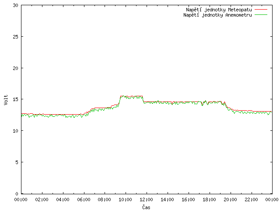Click the x-axis time label 06:00

[84, 199]
